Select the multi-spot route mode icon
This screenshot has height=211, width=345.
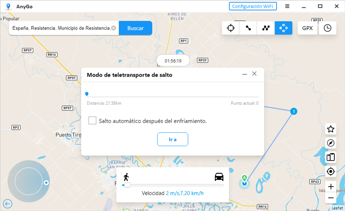[266, 28]
